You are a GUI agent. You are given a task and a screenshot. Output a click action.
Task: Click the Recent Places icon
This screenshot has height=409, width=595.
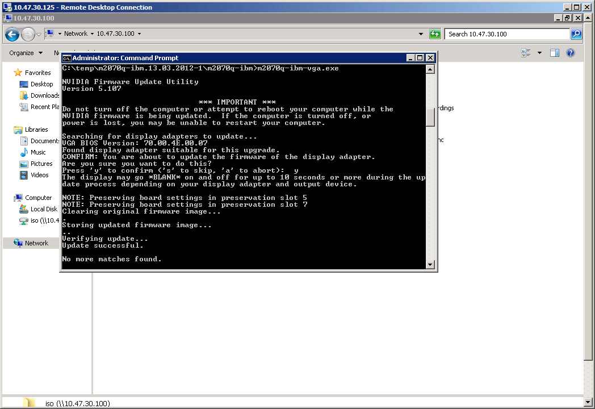coord(23,107)
